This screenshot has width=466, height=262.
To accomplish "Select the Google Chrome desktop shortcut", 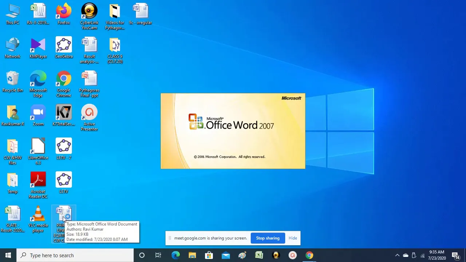I will 64,84.
